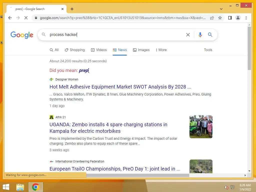Click the Designer Women source label
The width and height of the screenshot is (256, 192).
click(67, 79)
